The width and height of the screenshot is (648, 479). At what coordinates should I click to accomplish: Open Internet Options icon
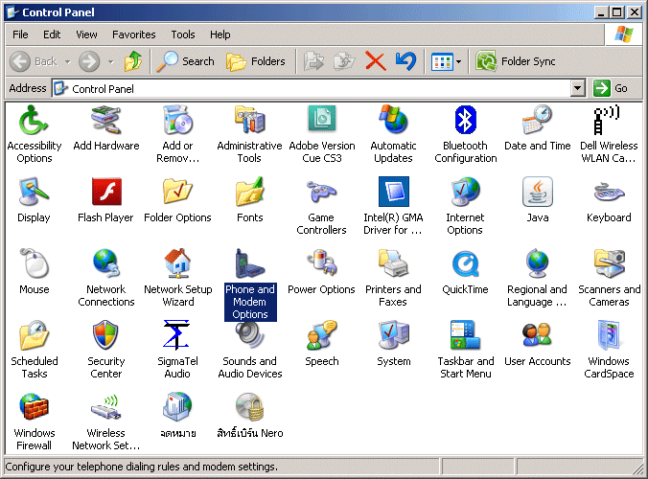click(x=465, y=192)
